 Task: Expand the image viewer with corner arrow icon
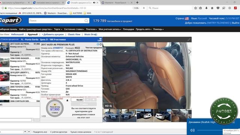tap(189, 40)
